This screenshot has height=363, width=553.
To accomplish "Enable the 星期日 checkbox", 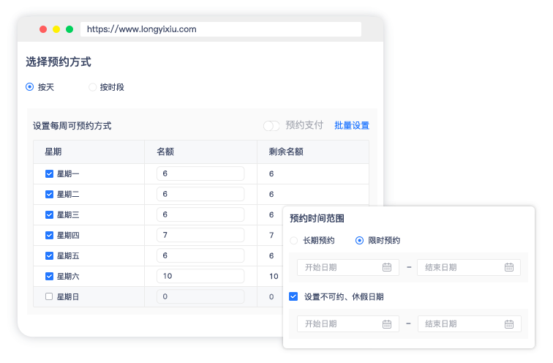I will point(49,297).
